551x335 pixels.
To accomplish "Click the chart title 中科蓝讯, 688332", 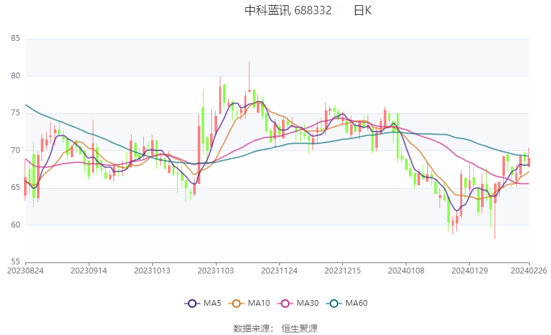I will 288,10.
